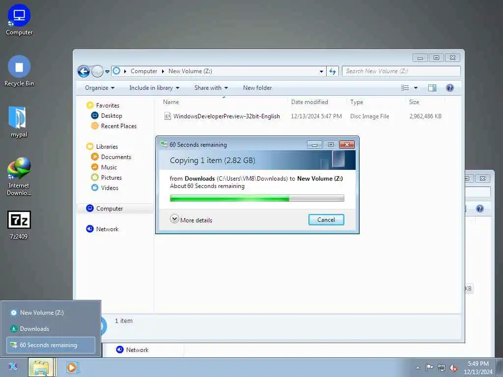The width and height of the screenshot is (503, 377).
Task: Select Network in front window's navigation pane
Action: 107,229
